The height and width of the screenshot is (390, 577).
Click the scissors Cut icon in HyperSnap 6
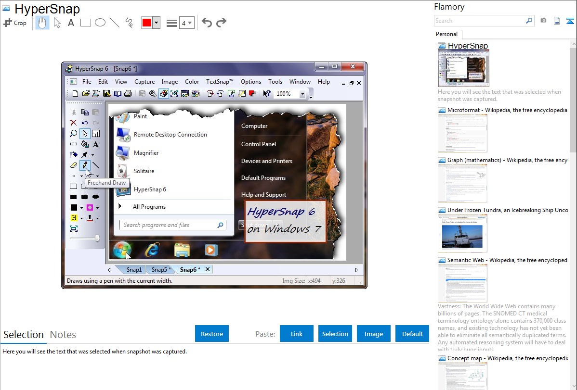coord(74,112)
